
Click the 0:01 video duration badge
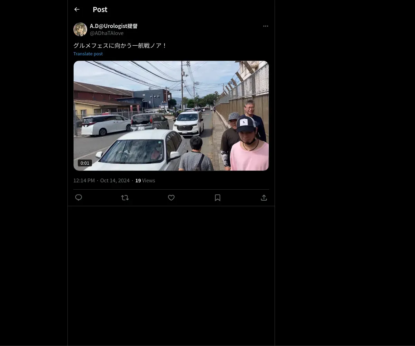(x=85, y=163)
